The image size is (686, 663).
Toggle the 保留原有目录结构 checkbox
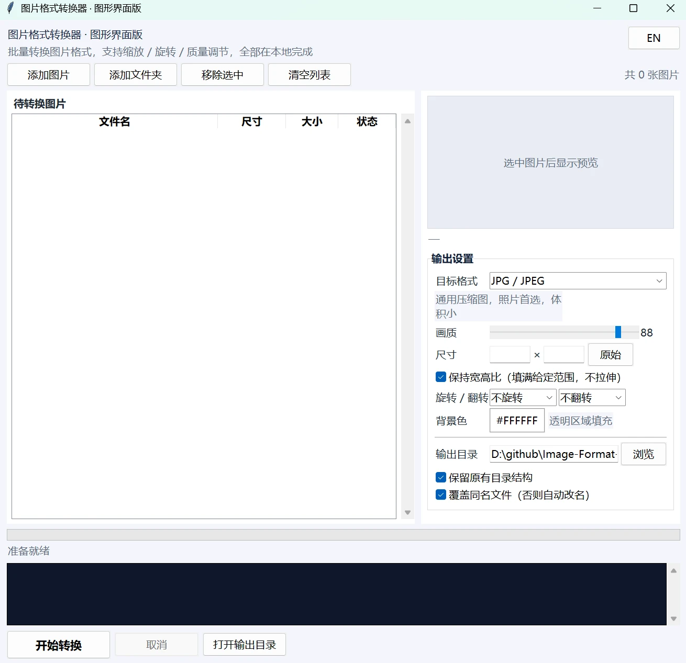click(x=441, y=478)
